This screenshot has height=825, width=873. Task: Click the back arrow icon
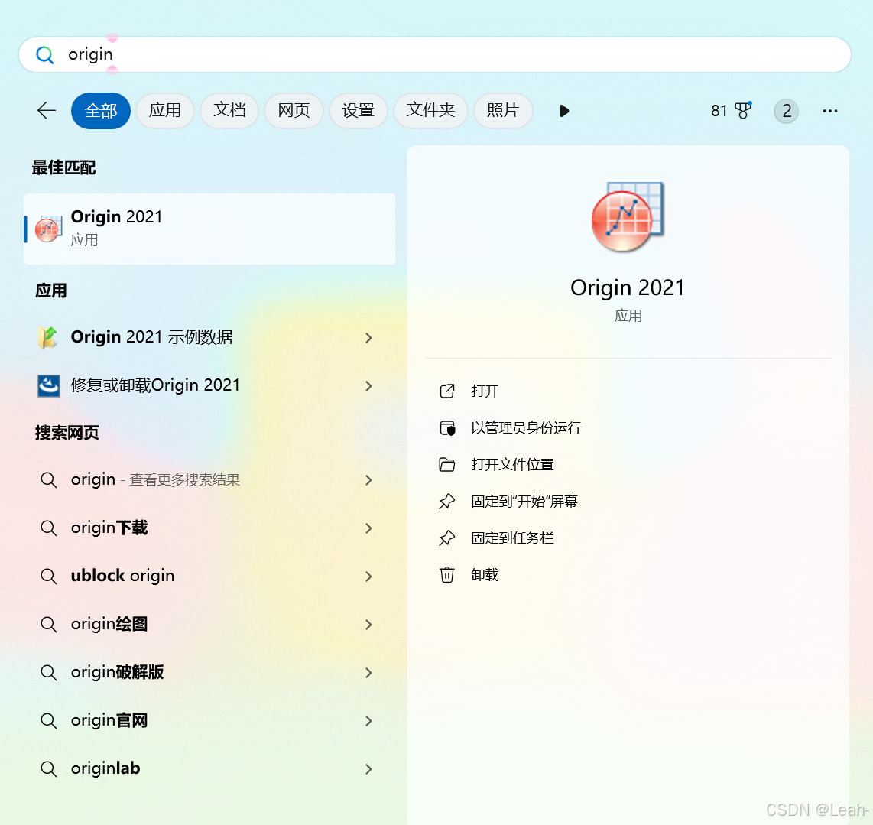[46, 111]
